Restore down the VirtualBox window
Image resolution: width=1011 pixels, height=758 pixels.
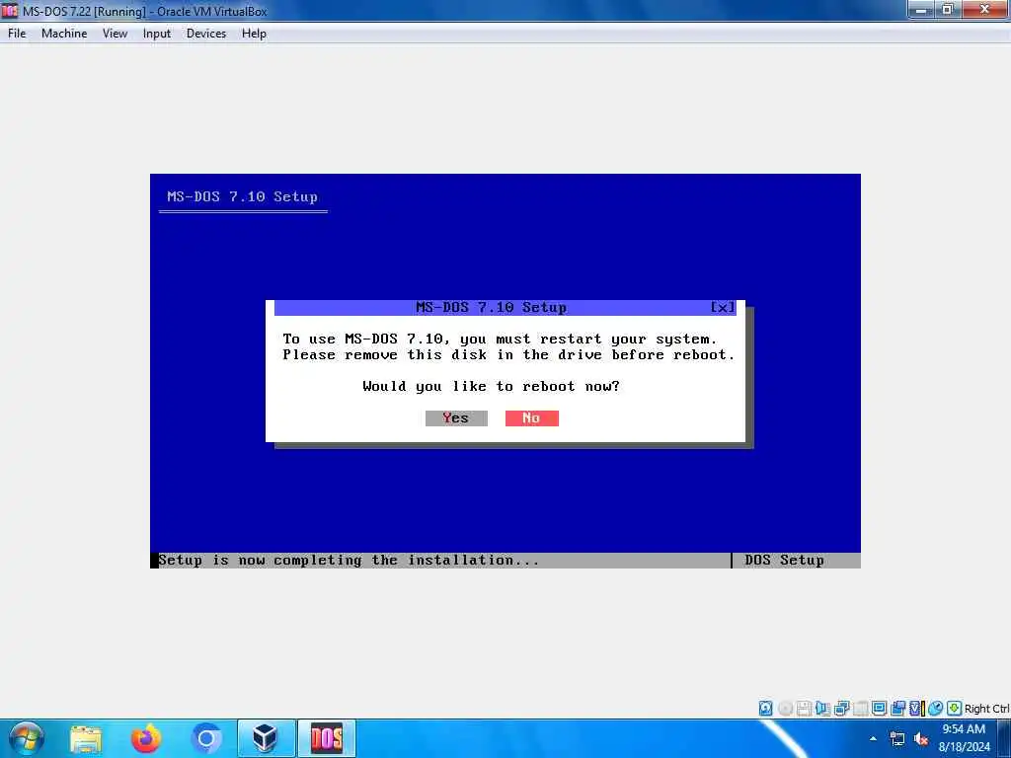click(x=948, y=10)
